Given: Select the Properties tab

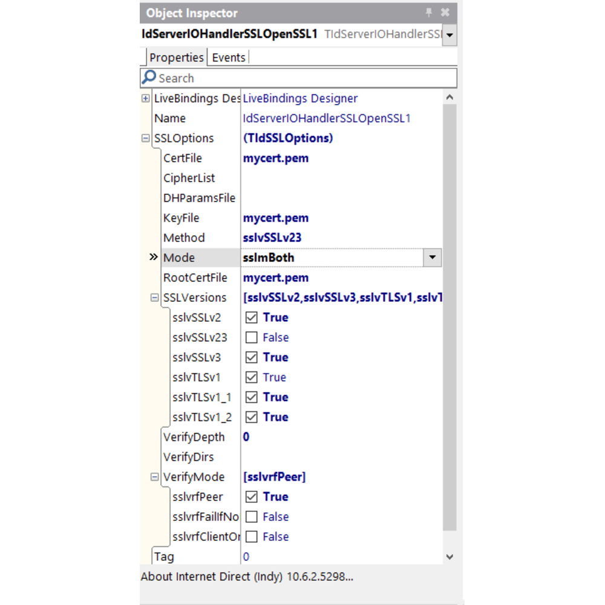Looking at the screenshot, I should point(176,57).
